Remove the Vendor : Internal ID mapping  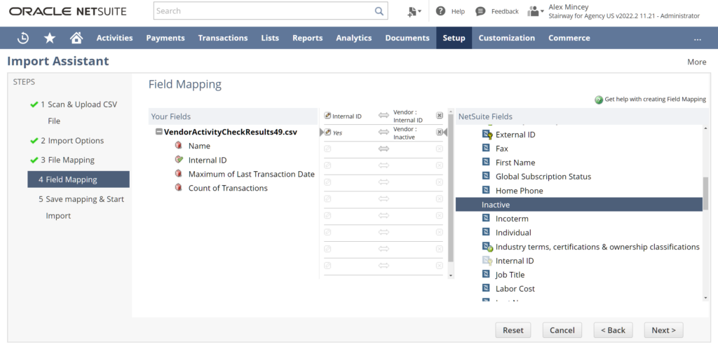439,116
